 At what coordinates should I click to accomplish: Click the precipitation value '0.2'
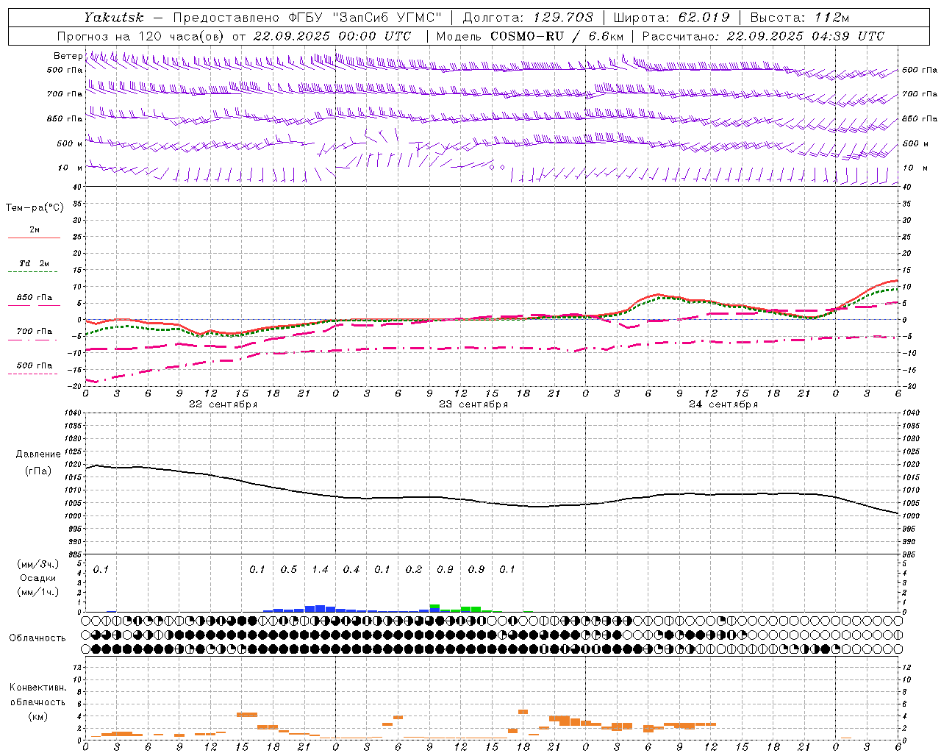tap(414, 569)
